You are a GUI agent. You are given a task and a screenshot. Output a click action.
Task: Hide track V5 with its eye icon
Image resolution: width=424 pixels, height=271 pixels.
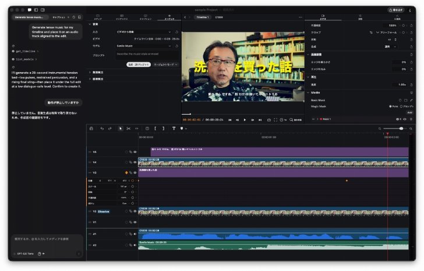pos(135,152)
